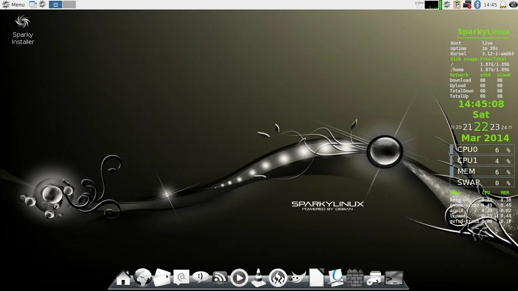Click the green SparkyLinux widget heading
The image size is (518, 291).
click(483, 31)
